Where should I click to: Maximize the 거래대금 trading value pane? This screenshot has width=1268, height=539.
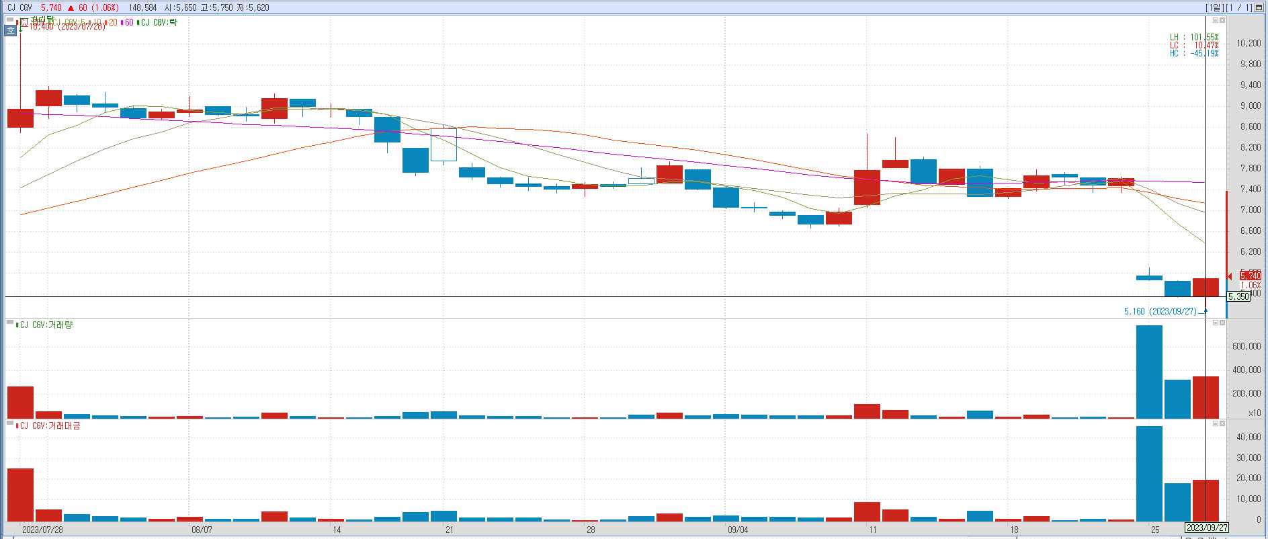tap(1215, 423)
